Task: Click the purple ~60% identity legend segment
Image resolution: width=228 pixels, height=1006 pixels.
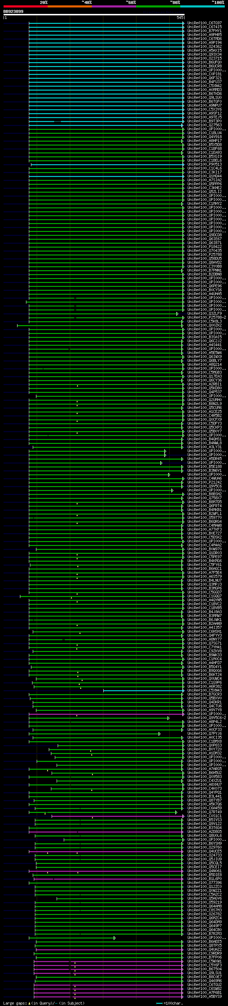Action: tap(114, 6)
